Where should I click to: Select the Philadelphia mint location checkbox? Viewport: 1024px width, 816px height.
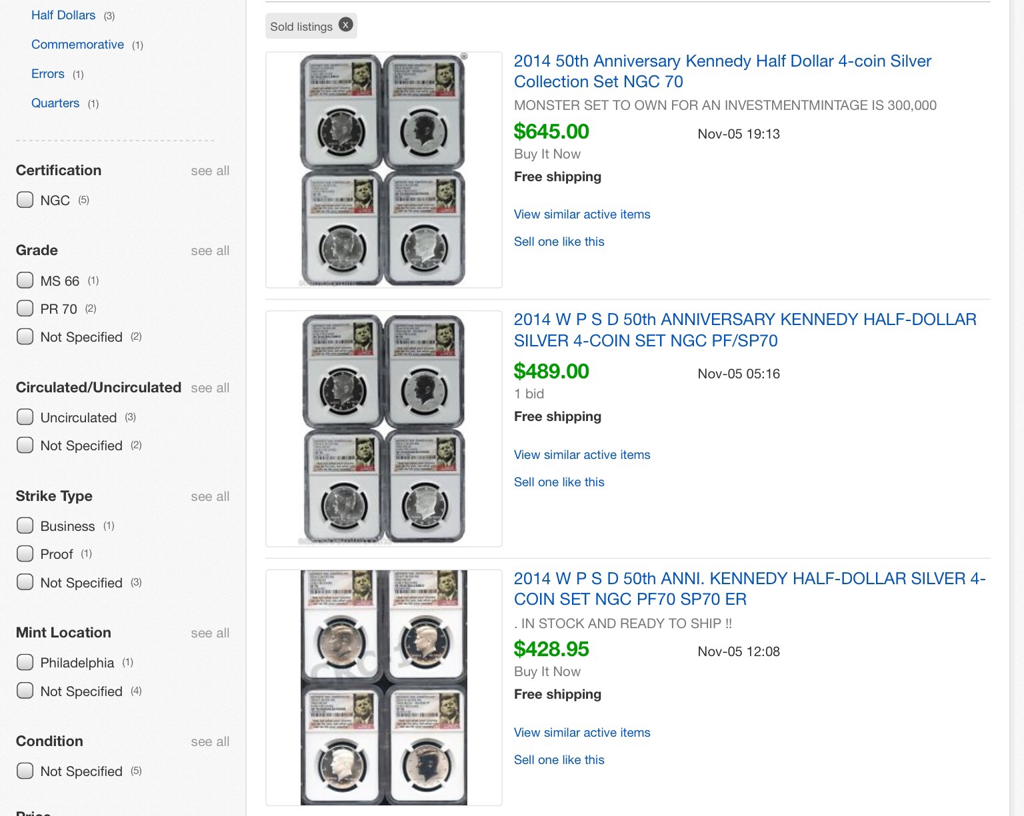[25, 662]
